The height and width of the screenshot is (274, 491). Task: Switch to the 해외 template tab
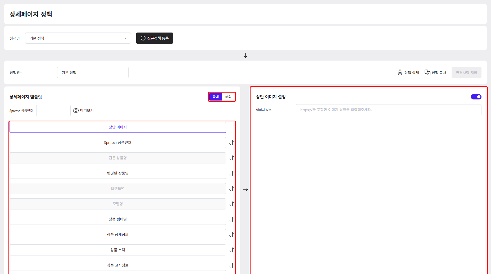click(228, 97)
